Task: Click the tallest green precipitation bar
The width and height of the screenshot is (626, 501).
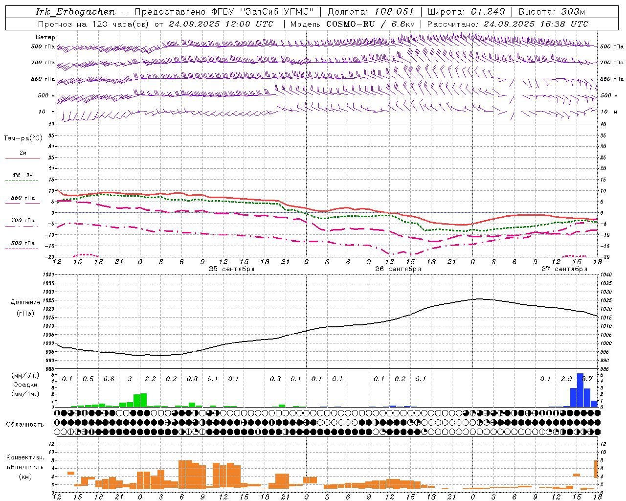Action: click(x=143, y=400)
